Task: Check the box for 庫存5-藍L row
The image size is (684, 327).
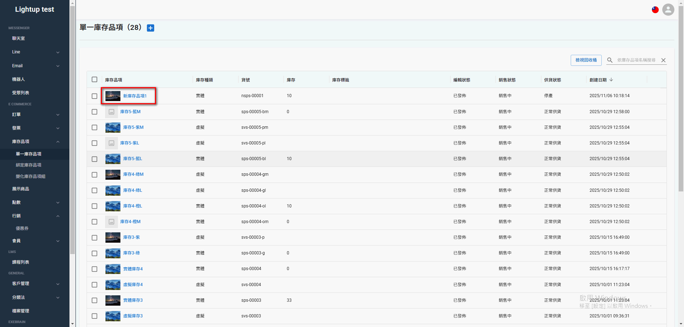Action: click(x=94, y=159)
